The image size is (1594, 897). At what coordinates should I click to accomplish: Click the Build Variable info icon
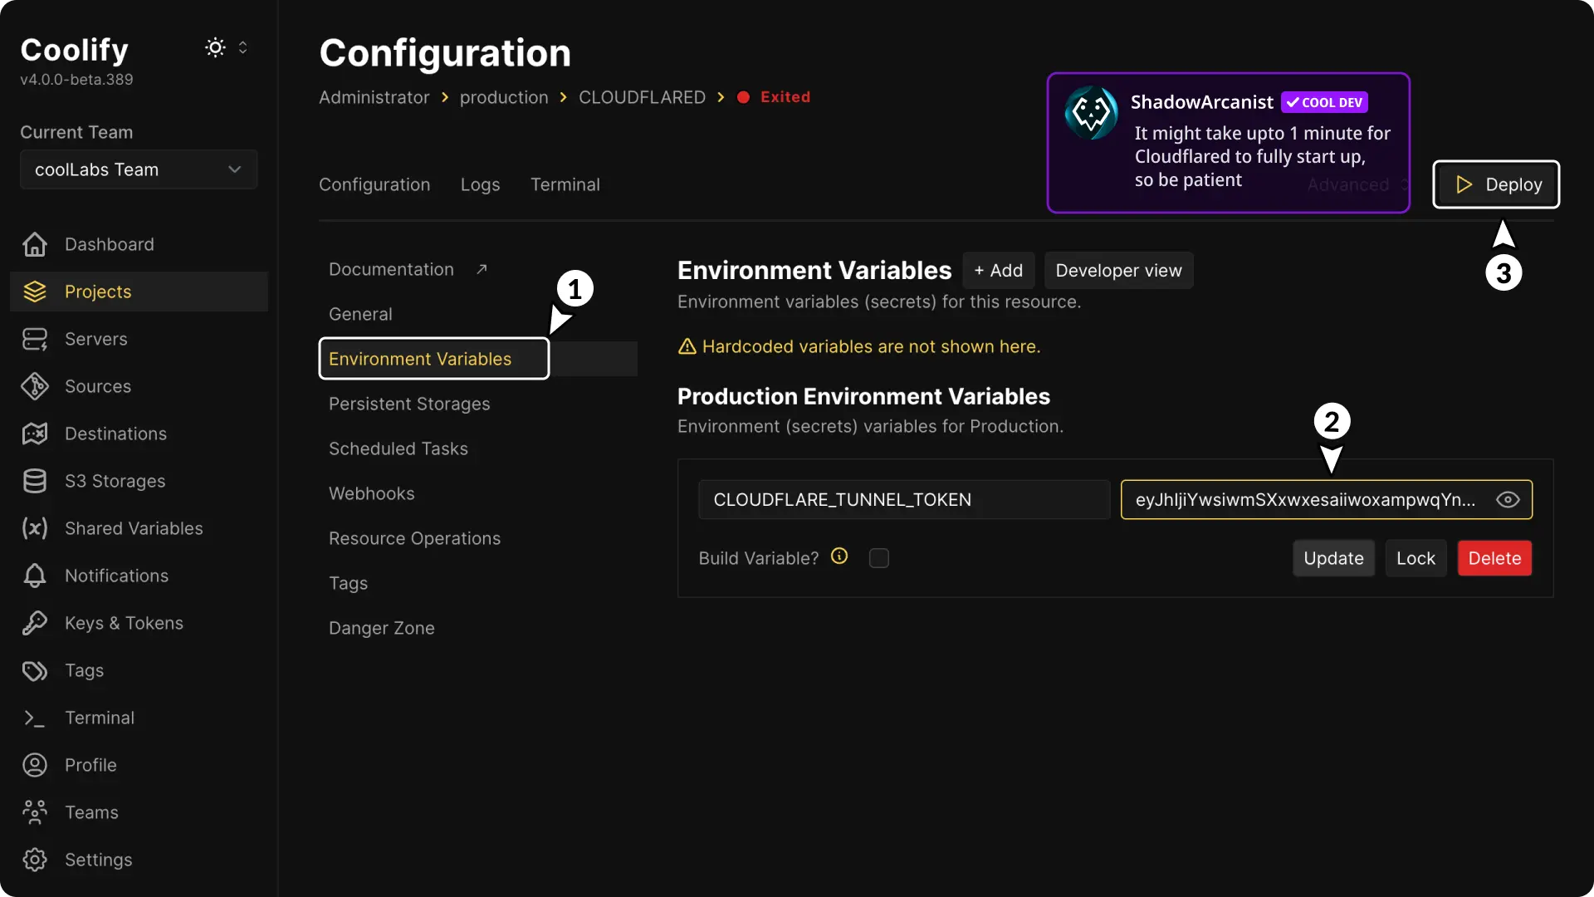pos(839,556)
